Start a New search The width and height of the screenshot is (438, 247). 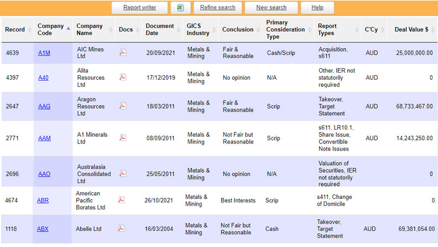(x=271, y=8)
